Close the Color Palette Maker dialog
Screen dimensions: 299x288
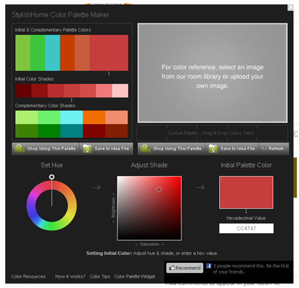click(x=291, y=8)
